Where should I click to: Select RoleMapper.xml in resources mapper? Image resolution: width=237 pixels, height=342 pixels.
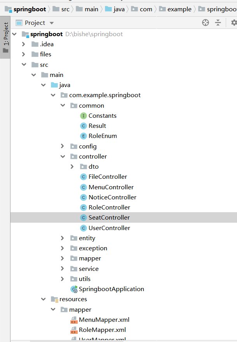click(x=102, y=330)
